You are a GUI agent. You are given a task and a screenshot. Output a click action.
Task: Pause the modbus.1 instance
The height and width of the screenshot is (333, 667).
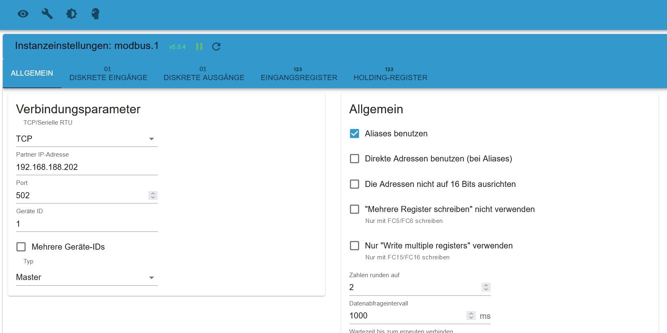tap(199, 47)
